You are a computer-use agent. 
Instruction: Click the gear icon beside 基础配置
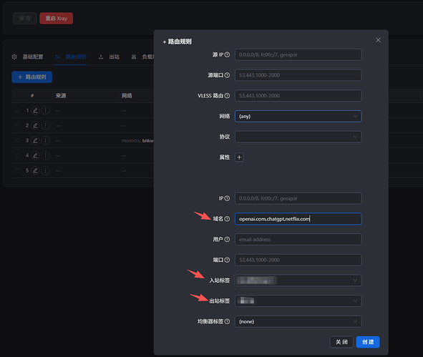pyautogui.click(x=14, y=57)
